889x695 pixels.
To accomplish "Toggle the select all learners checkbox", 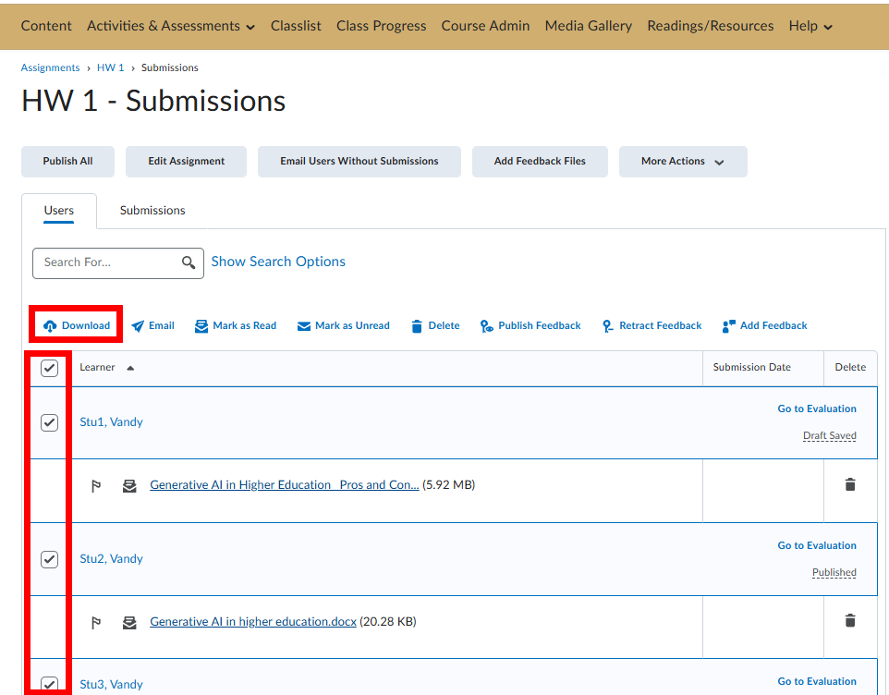I will (x=50, y=368).
